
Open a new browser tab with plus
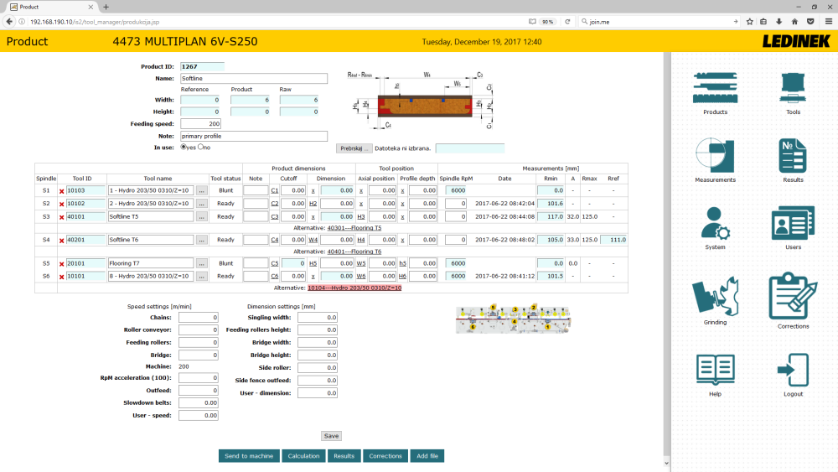106,7
